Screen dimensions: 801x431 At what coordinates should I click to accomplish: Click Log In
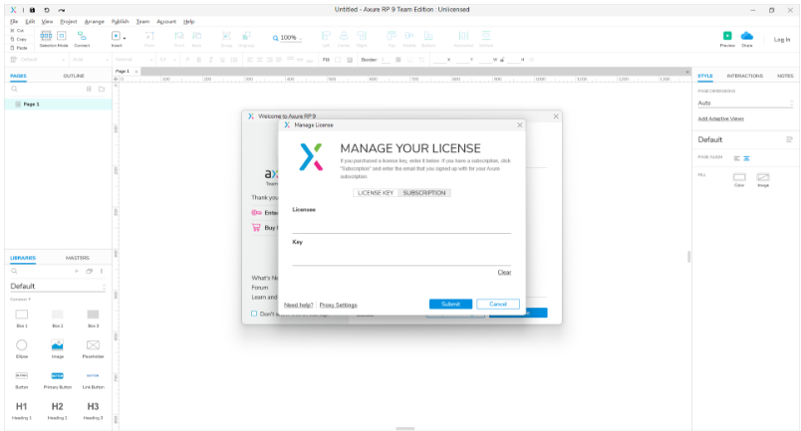782,40
